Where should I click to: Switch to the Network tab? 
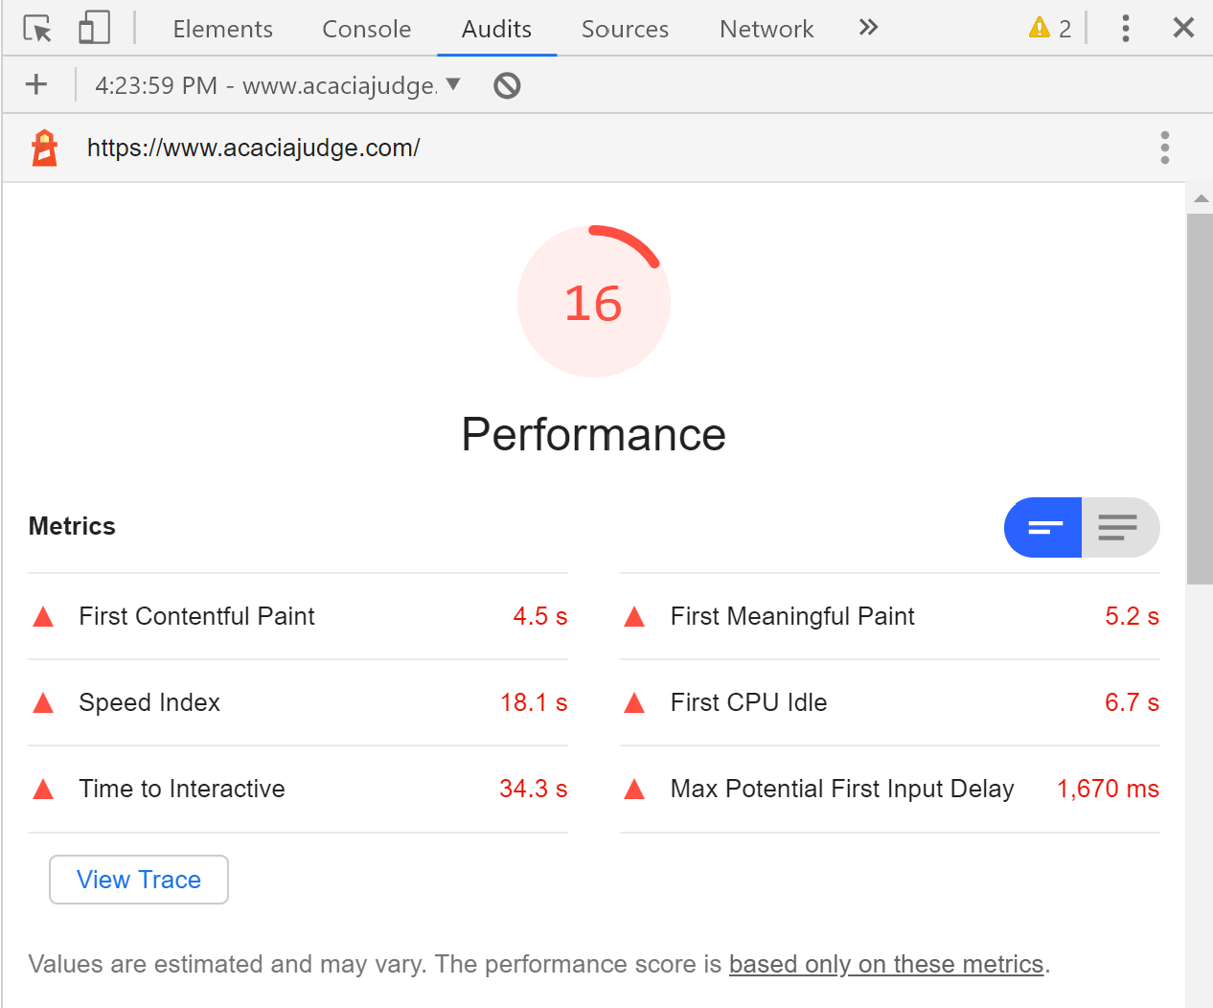(x=767, y=29)
